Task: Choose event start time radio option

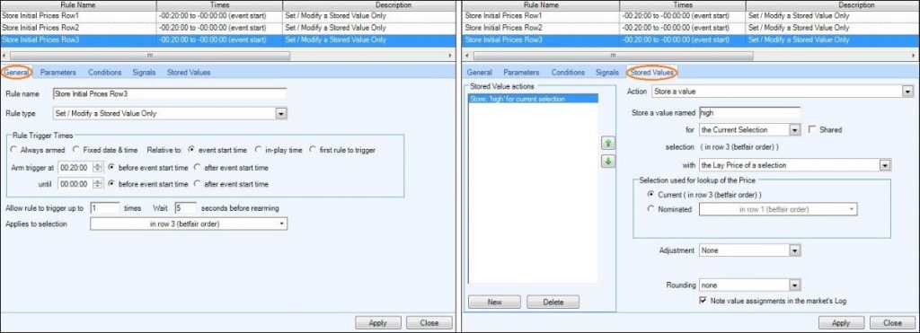Action: point(191,150)
